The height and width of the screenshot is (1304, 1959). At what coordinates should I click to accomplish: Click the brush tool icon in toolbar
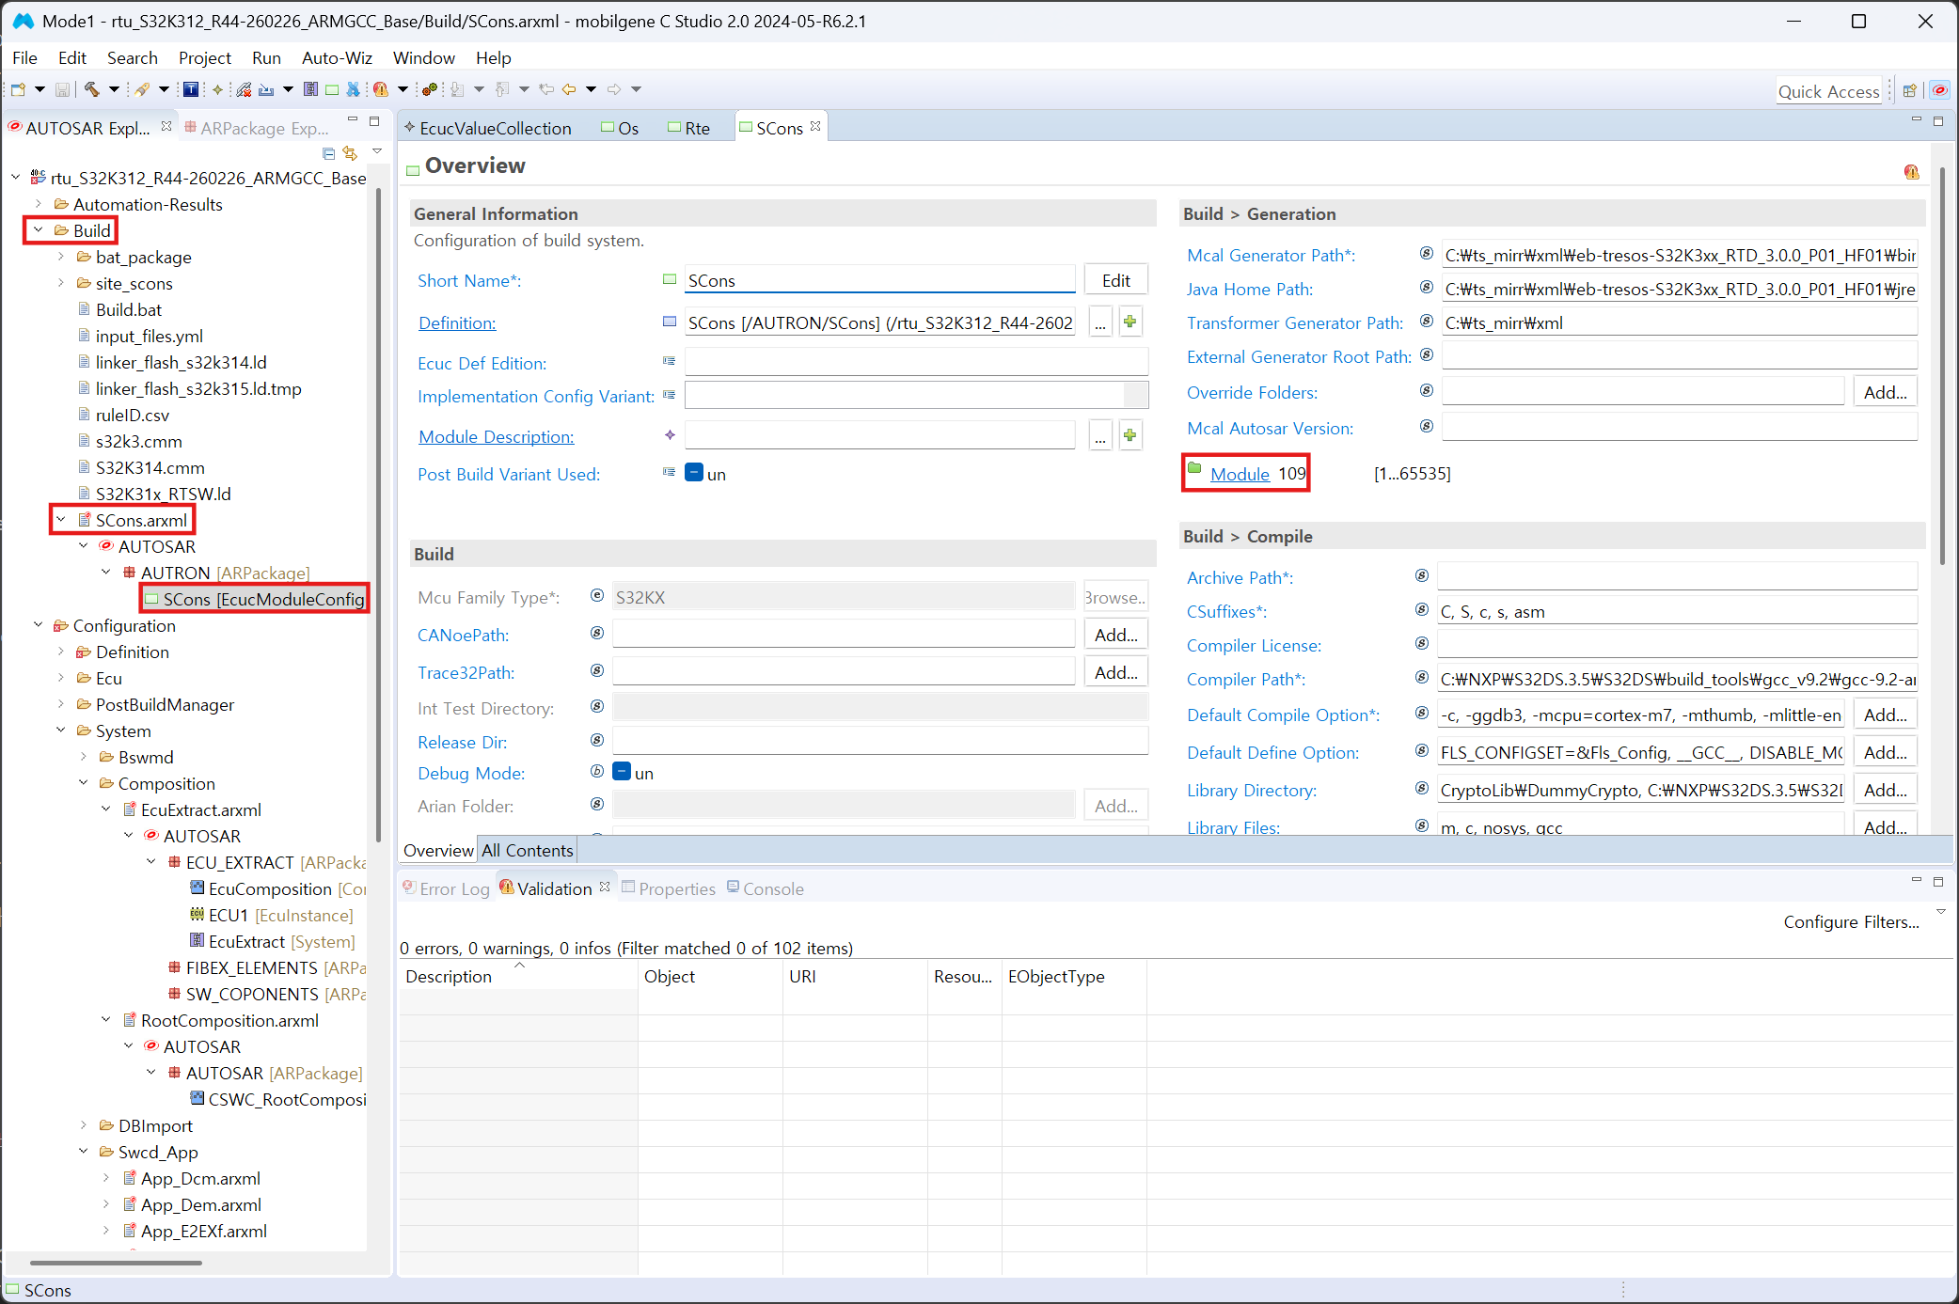coord(142,89)
